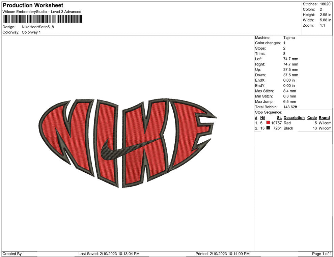Click the 'Printed: 2/10/2023 10:14:09 PM' text
Viewport: 334px width, 257px height.
(x=222, y=254)
